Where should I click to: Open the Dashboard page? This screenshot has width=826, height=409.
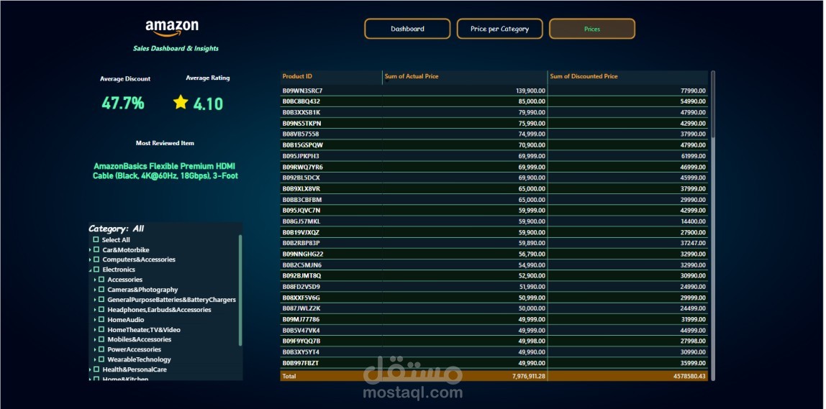point(407,29)
